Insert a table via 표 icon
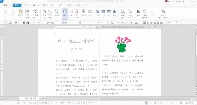The image size is (197, 105). pyautogui.click(x=109, y=12)
